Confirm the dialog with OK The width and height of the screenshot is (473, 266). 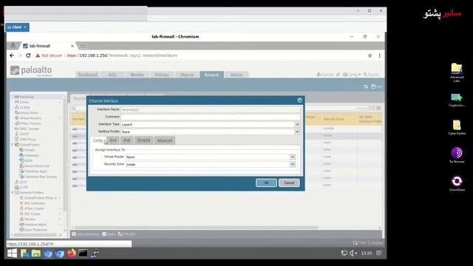pyautogui.click(x=266, y=183)
